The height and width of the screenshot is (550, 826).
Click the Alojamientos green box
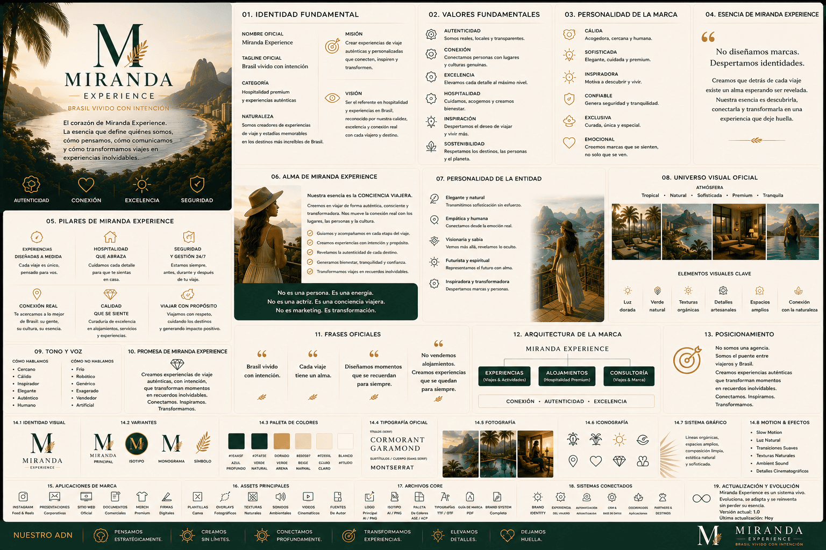click(x=567, y=376)
